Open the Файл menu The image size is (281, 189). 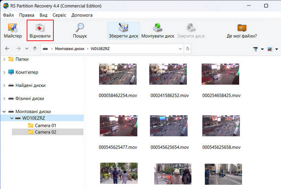coord(8,15)
